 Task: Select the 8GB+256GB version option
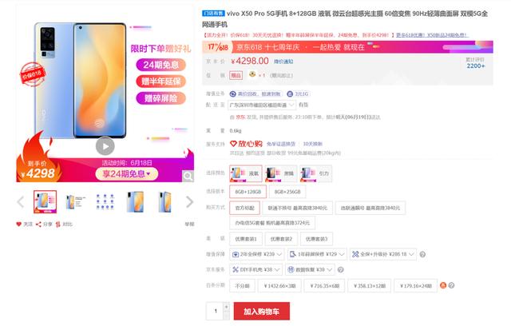pyautogui.click(x=287, y=192)
